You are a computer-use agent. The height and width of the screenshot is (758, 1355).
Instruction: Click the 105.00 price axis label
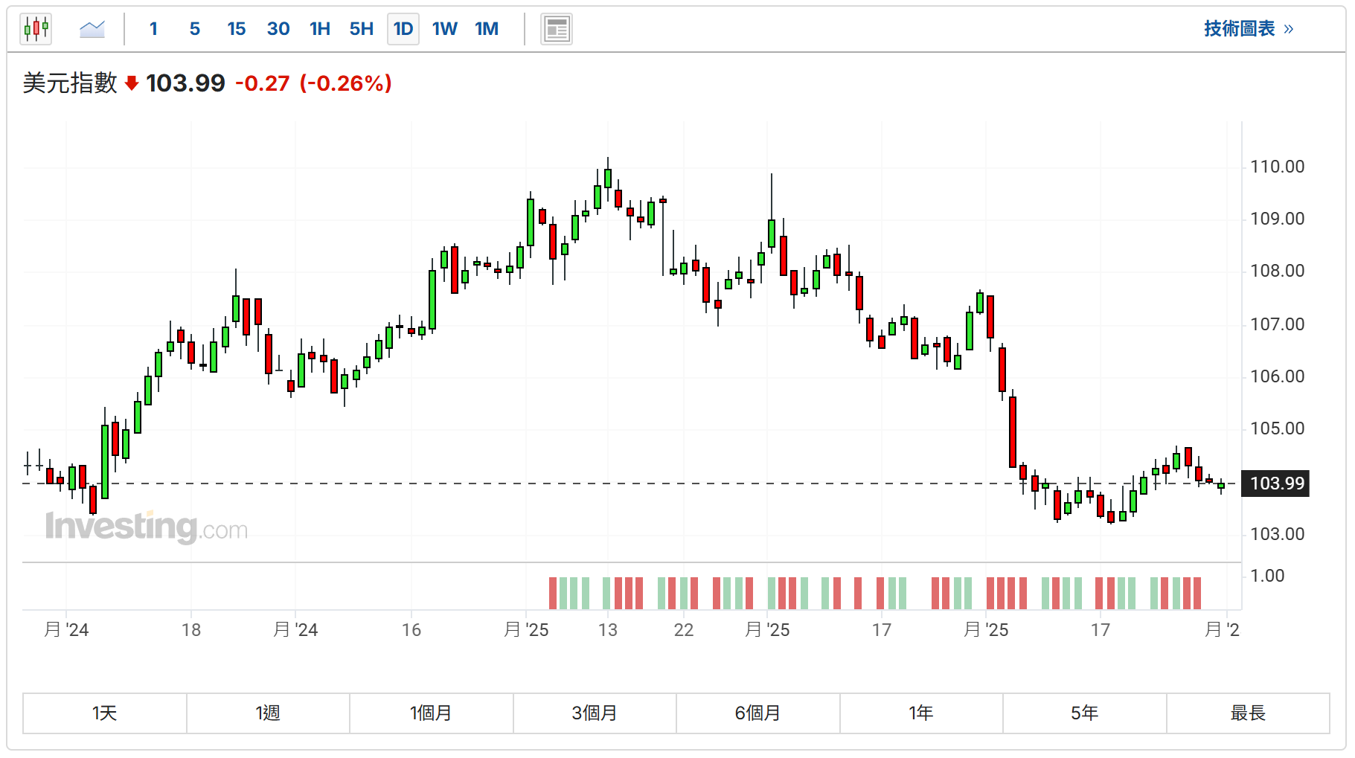click(x=1277, y=428)
